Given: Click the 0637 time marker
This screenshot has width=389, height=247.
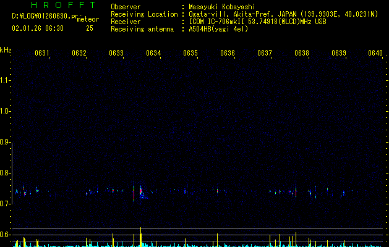Looking at the screenshot, I should [265, 53].
